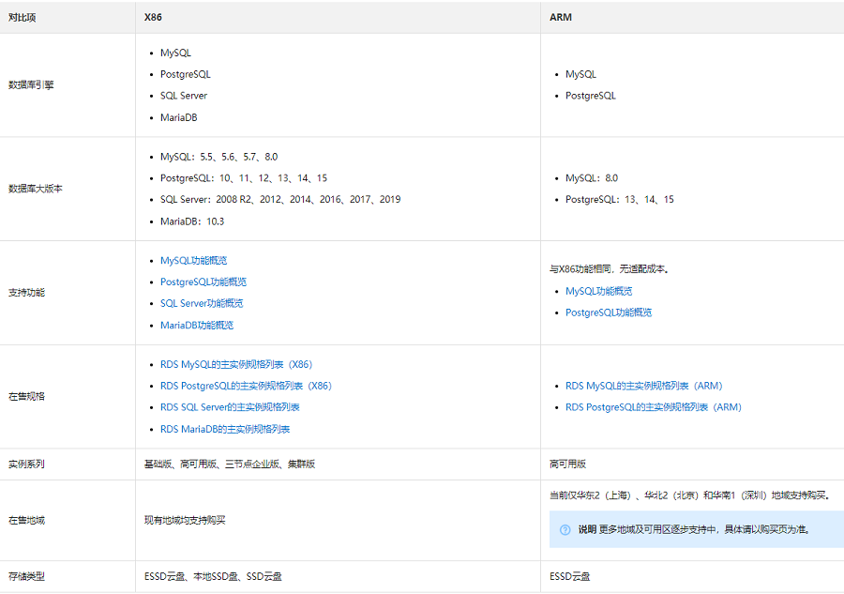The image size is (844, 594).
Task: Visit the MariaDB功能概览 link
Action: [x=197, y=326]
